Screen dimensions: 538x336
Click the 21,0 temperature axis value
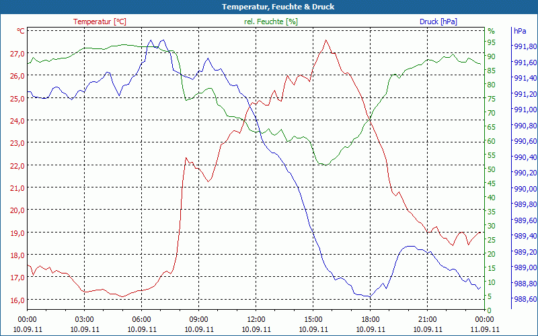pyautogui.click(x=19, y=188)
